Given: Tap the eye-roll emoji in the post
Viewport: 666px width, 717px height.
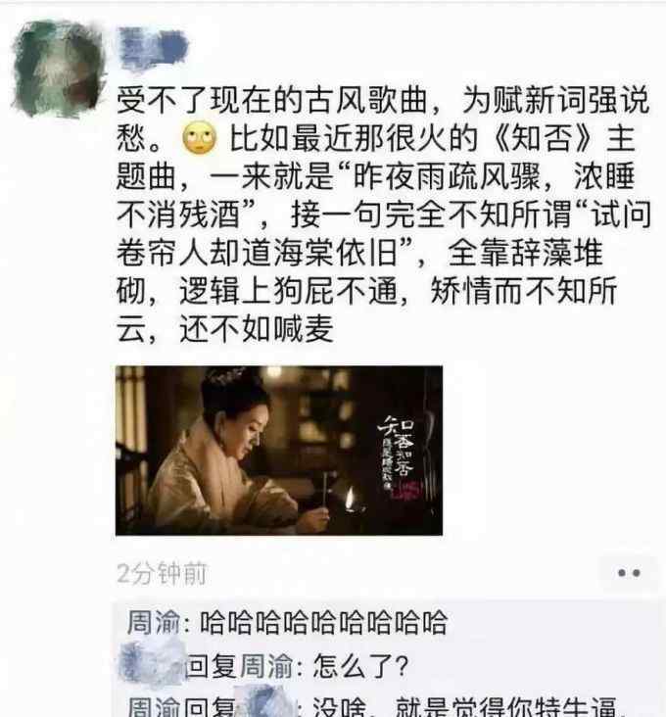Looking at the screenshot, I should [x=200, y=138].
